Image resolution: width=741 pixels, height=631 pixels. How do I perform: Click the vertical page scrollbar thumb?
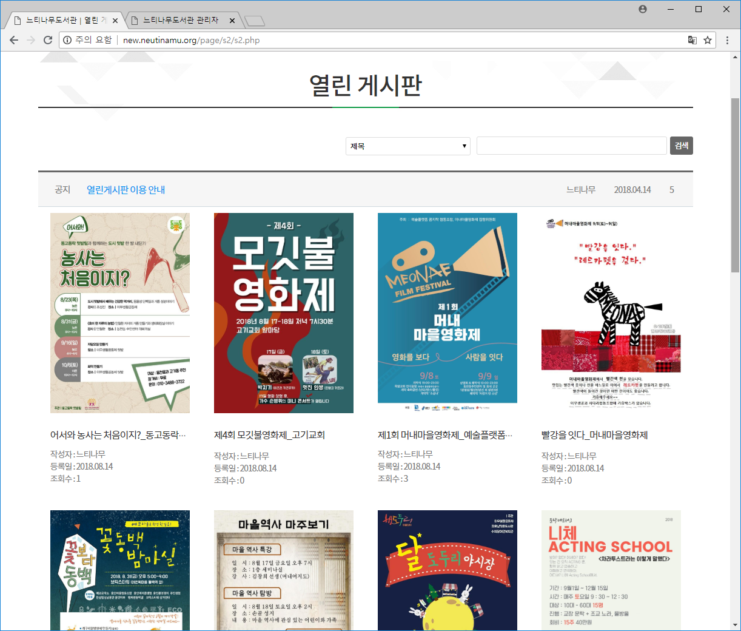click(736, 185)
